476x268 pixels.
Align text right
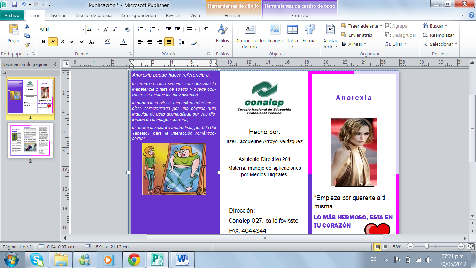pos(159,42)
